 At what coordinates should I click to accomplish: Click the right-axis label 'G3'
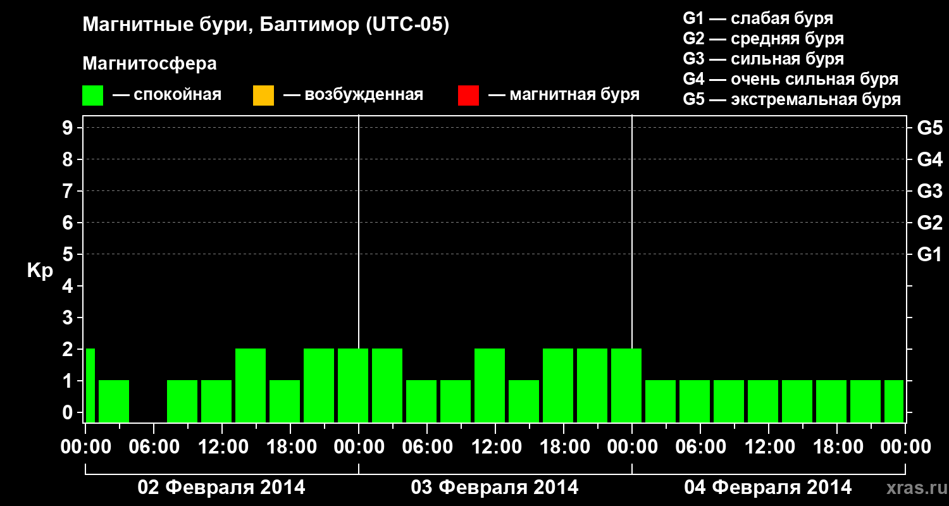point(929,191)
